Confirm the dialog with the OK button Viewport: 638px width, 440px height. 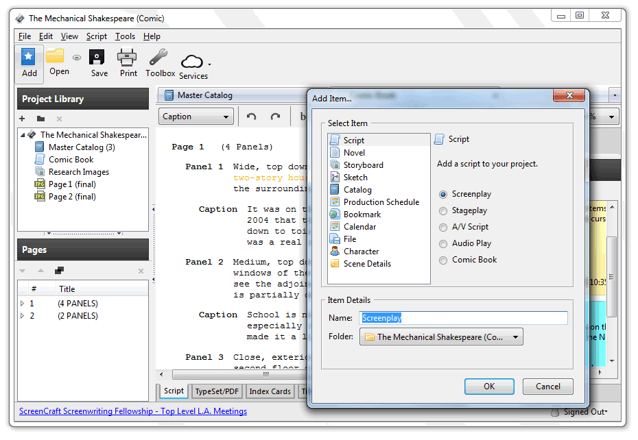pos(489,387)
